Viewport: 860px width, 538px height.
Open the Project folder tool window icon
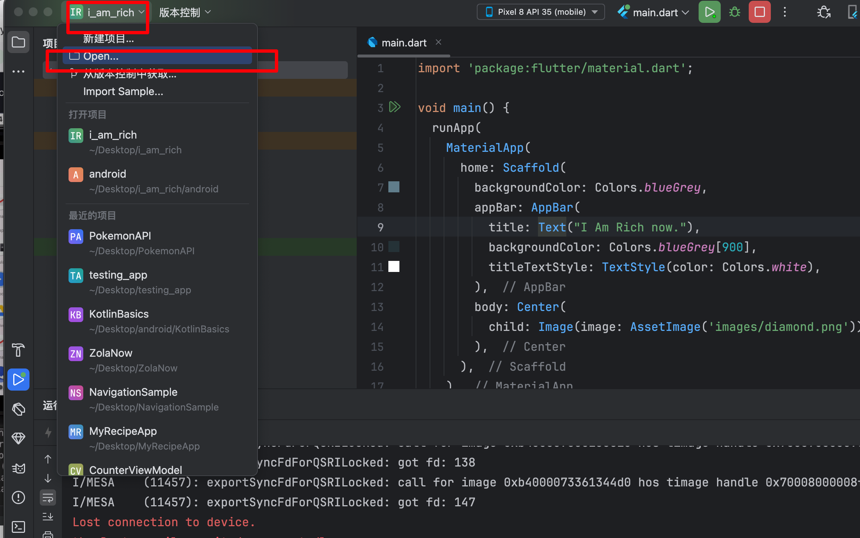pos(18,42)
